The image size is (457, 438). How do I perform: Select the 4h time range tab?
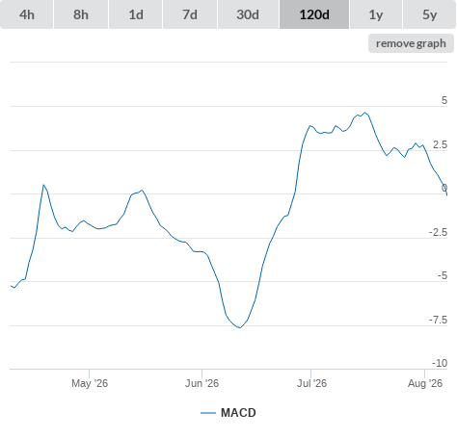(x=27, y=14)
